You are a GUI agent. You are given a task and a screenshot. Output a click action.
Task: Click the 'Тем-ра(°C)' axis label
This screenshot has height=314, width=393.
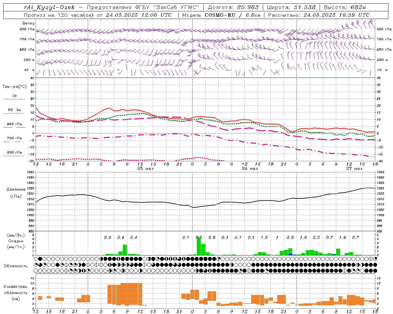14,87
